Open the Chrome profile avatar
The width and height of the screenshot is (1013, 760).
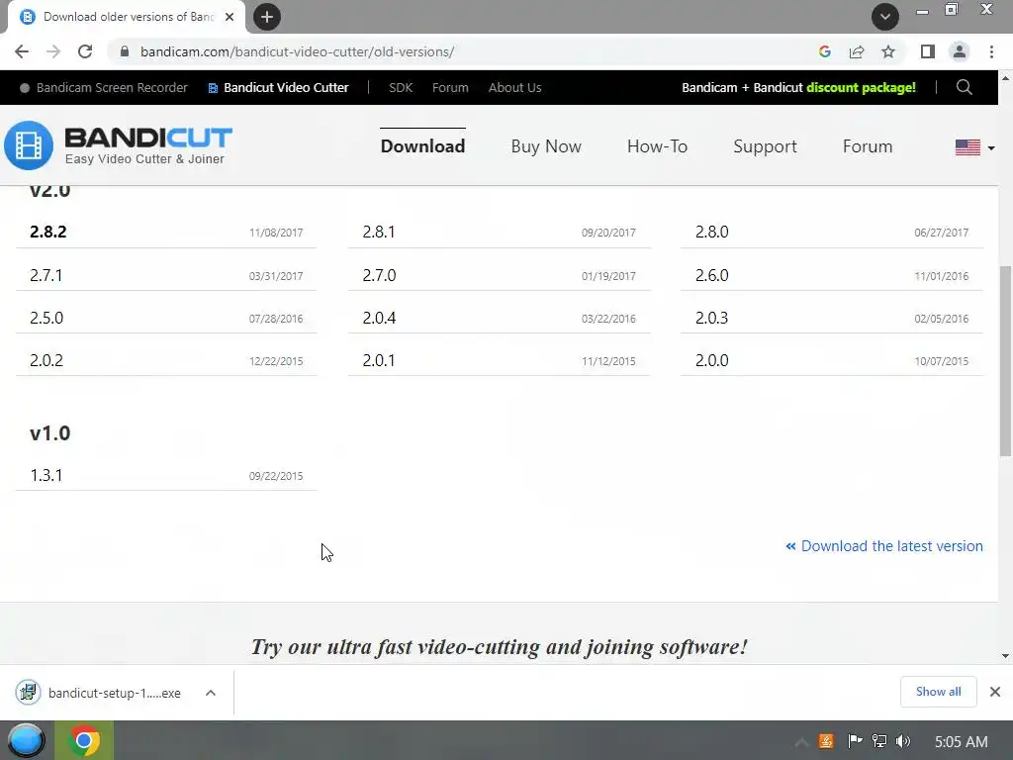coord(960,51)
